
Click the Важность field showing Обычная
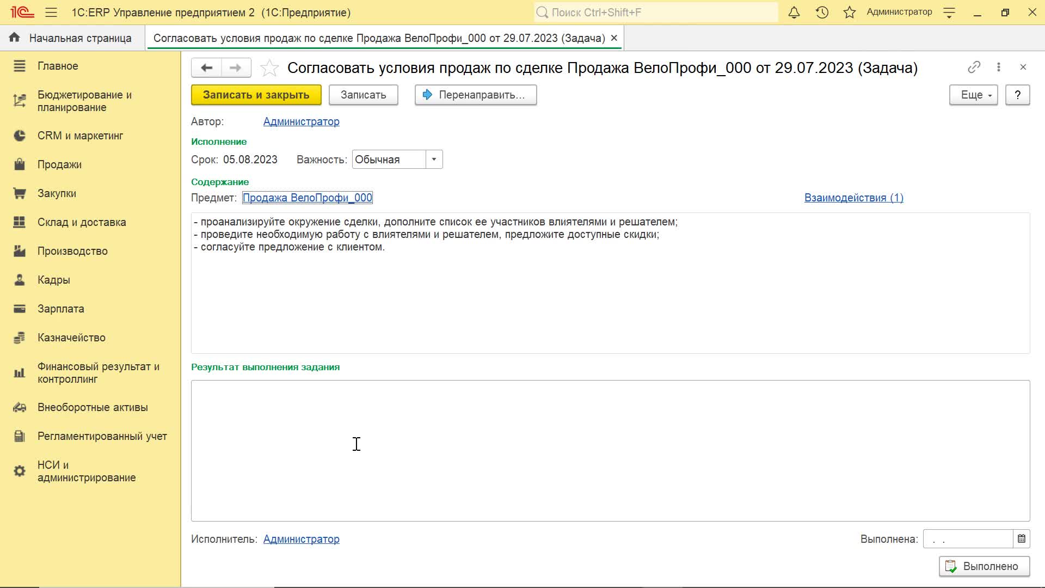click(x=389, y=160)
